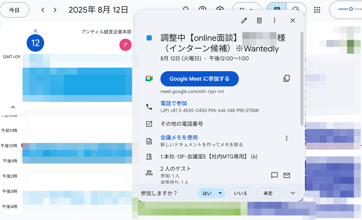The height and width of the screenshot is (220, 362).
Task: Click 電話で参加 link
Action: coord(174,103)
